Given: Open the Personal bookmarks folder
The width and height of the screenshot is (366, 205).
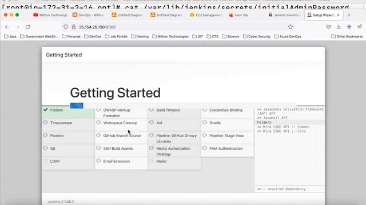Looking at the screenshot, I should (71, 36).
